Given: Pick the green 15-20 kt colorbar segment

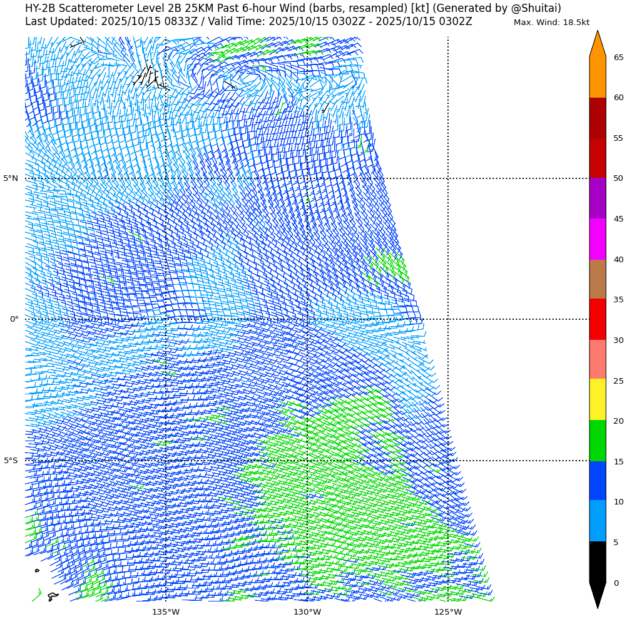Looking at the screenshot, I should click(x=598, y=441).
